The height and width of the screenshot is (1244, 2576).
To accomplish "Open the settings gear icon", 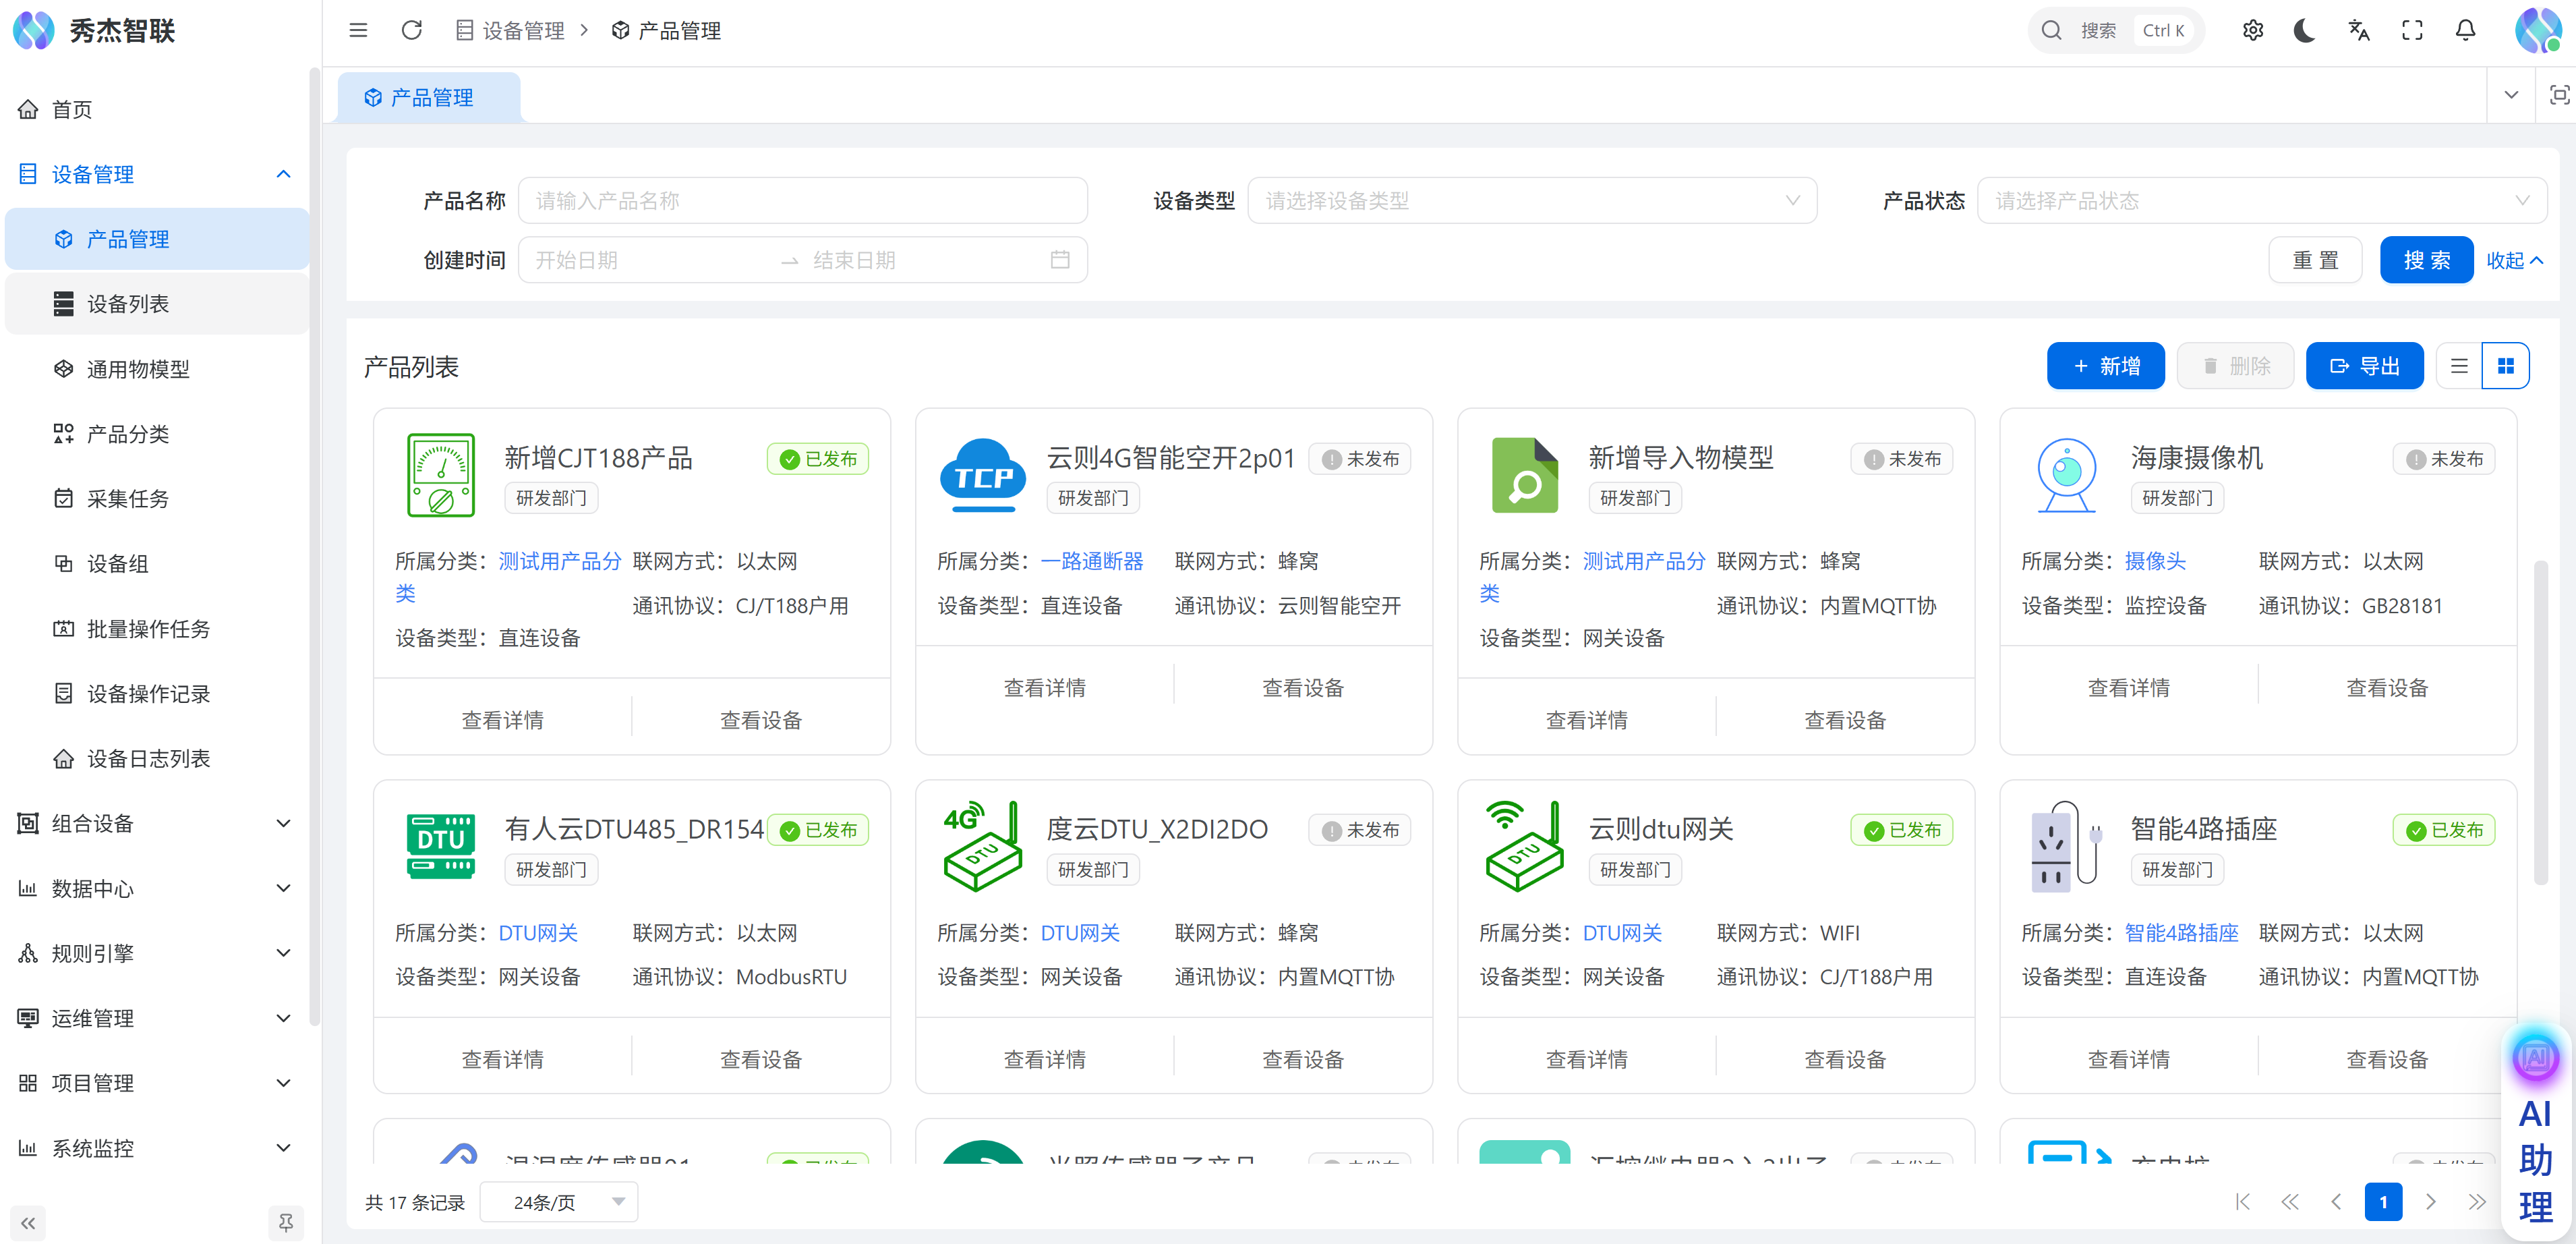I will point(2252,30).
